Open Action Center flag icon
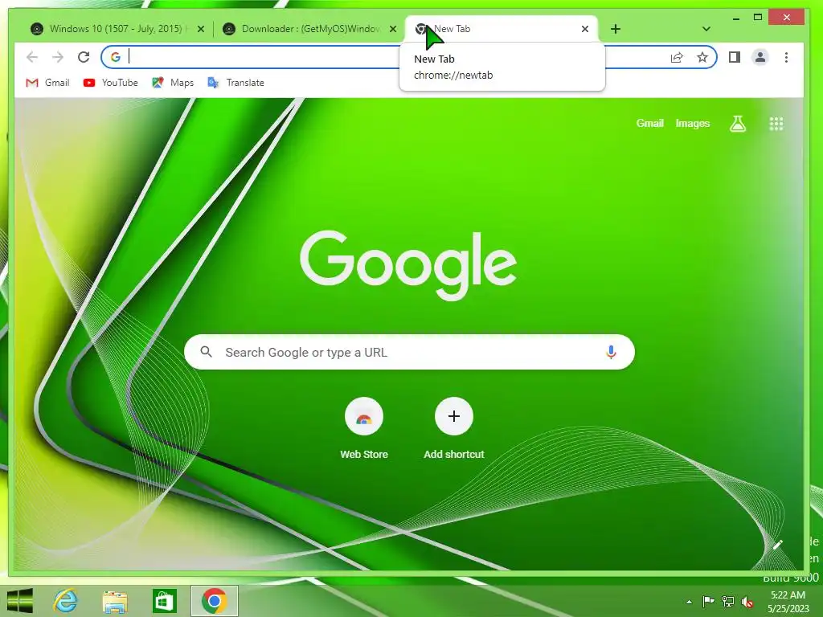823x617 pixels. pos(708,601)
